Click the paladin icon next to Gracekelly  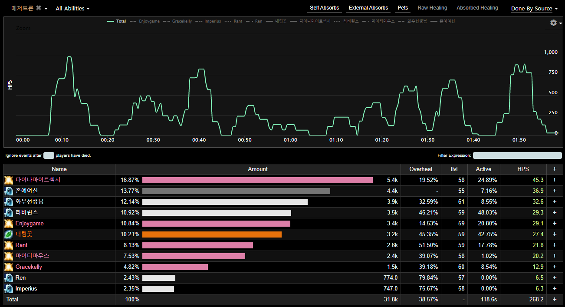(9, 267)
